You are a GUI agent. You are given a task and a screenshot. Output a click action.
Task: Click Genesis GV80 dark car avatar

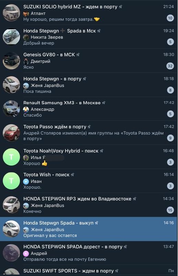tap(11, 61)
